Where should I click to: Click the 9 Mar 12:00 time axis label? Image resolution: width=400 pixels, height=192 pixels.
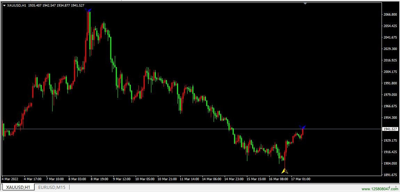pyautogui.click(x=122, y=179)
